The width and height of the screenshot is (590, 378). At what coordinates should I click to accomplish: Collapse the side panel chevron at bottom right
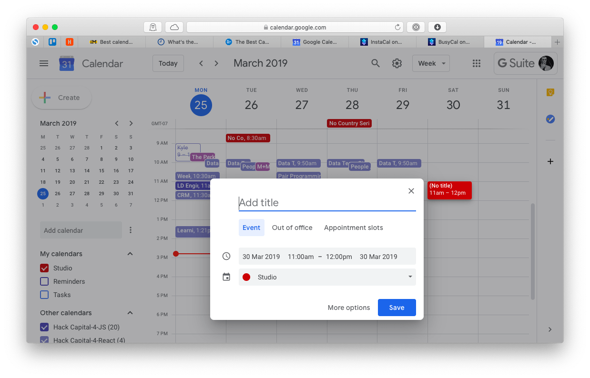coord(550,329)
